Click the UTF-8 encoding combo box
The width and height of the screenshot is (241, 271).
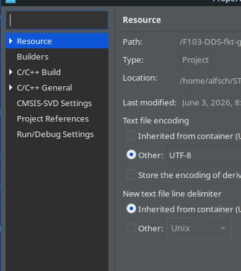[204, 155]
